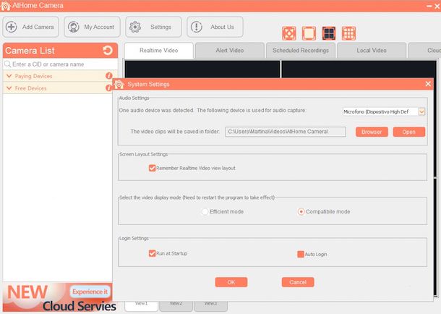The image size is (441, 314).
Task: Click the Experience it banner button
Action: (90, 292)
